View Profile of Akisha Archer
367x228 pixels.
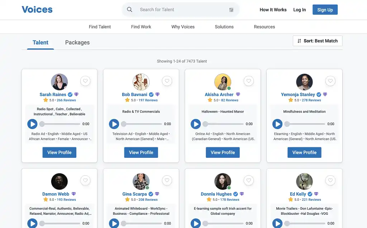point(223,152)
